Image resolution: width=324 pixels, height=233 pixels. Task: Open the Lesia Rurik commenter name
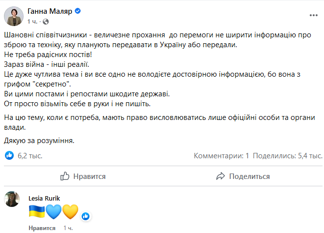pos(45,198)
